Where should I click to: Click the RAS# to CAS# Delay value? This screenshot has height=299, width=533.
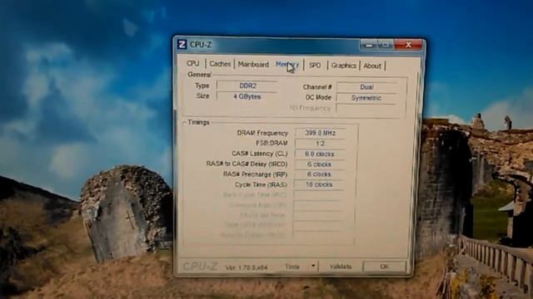click(320, 164)
